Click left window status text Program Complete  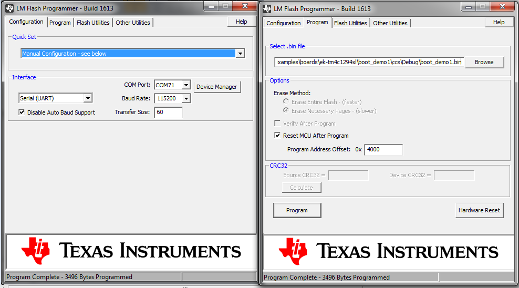click(x=69, y=277)
